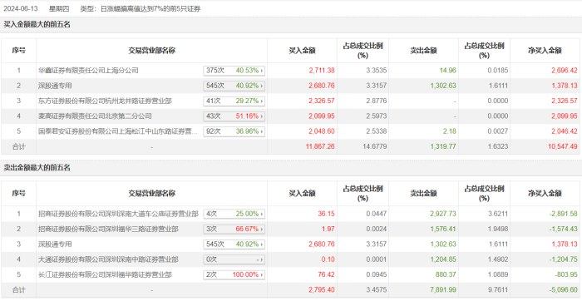Open the 4次 25.00% stats box

point(234,214)
